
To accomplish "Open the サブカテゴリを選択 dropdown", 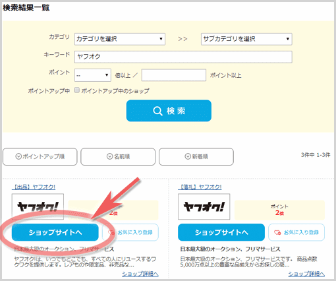I will pyautogui.click(x=246, y=39).
